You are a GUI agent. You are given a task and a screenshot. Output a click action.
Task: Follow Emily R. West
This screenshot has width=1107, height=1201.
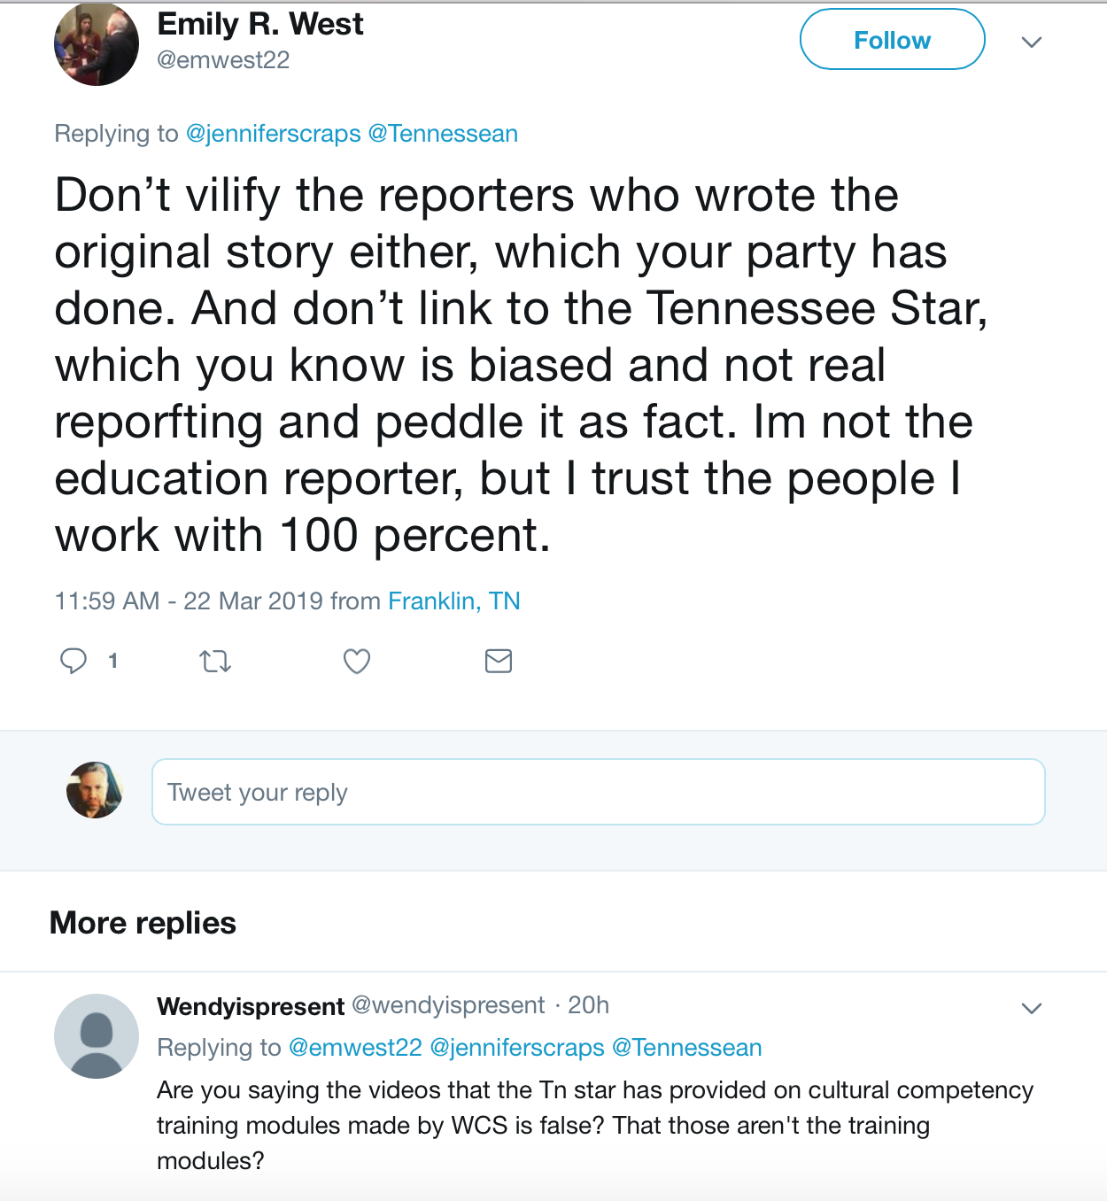pyautogui.click(x=892, y=40)
